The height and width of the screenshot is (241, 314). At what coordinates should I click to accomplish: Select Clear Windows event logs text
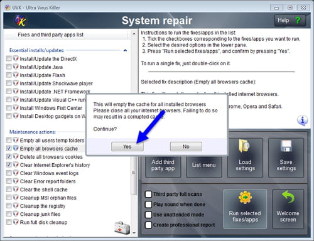click(x=49, y=173)
